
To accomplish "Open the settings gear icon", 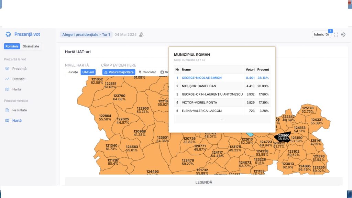I will tap(343, 35).
